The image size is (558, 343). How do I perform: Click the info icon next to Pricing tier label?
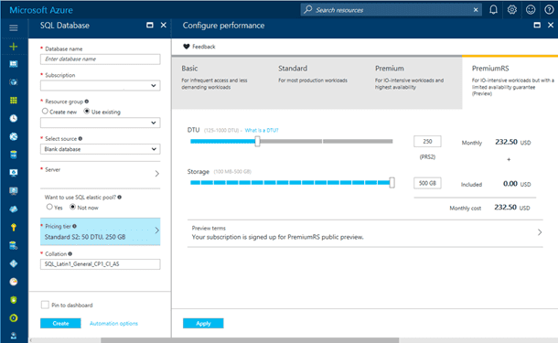(x=74, y=226)
